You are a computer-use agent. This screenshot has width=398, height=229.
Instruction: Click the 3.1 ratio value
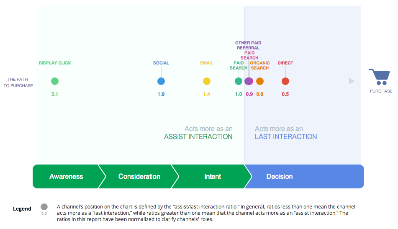point(54,94)
